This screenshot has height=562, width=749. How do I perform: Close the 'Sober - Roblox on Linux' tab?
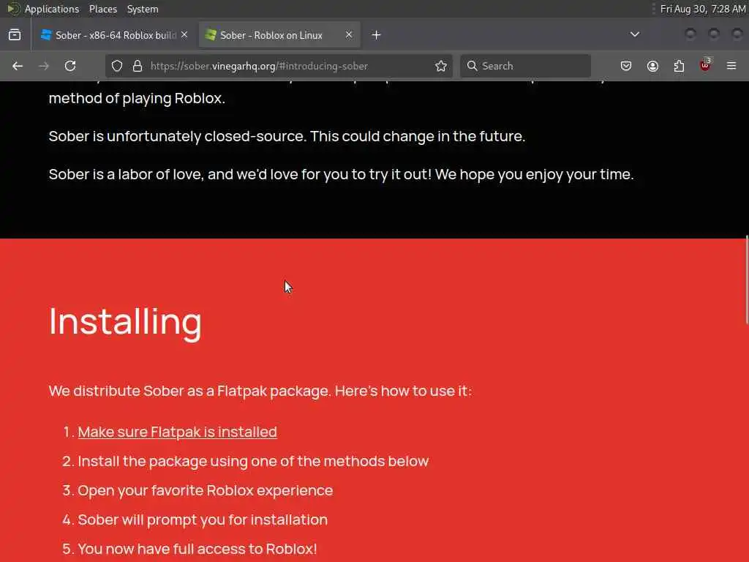pyautogui.click(x=349, y=35)
